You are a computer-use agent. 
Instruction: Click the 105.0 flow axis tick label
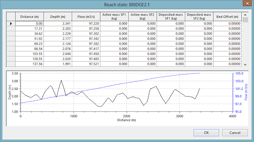(239, 74)
